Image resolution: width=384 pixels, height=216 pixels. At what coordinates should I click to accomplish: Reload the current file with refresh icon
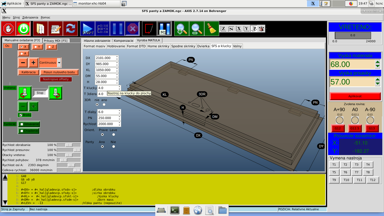click(x=71, y=29)
